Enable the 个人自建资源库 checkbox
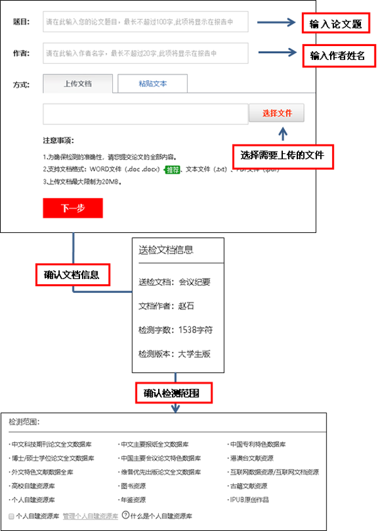378x531 pixels. pyautogui.click(x=11, y=516)
